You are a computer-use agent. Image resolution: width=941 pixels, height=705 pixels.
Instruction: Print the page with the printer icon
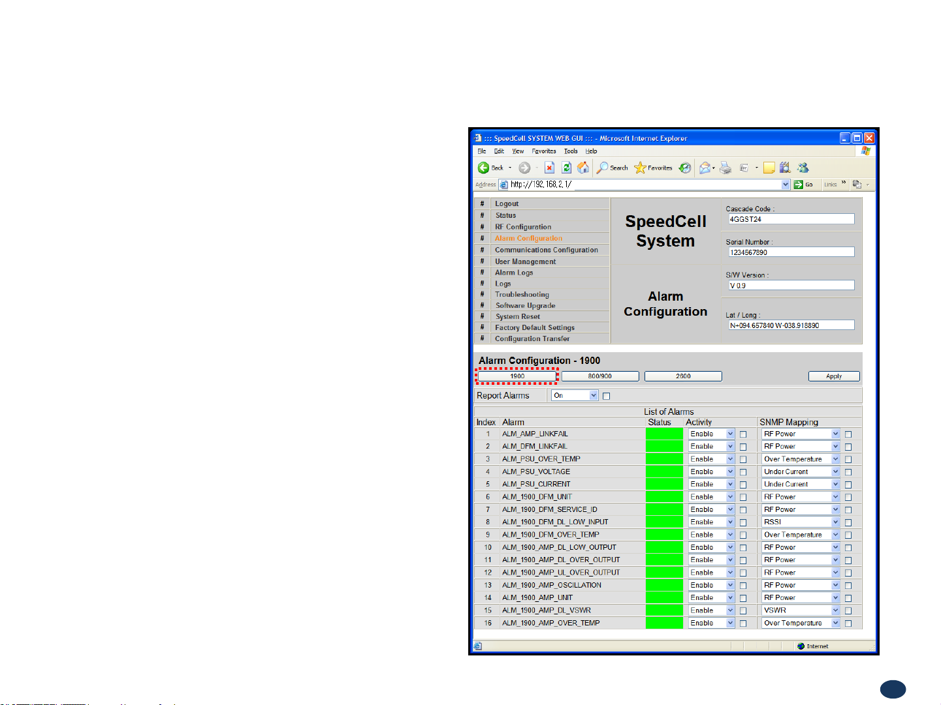[x=726, y=168]
